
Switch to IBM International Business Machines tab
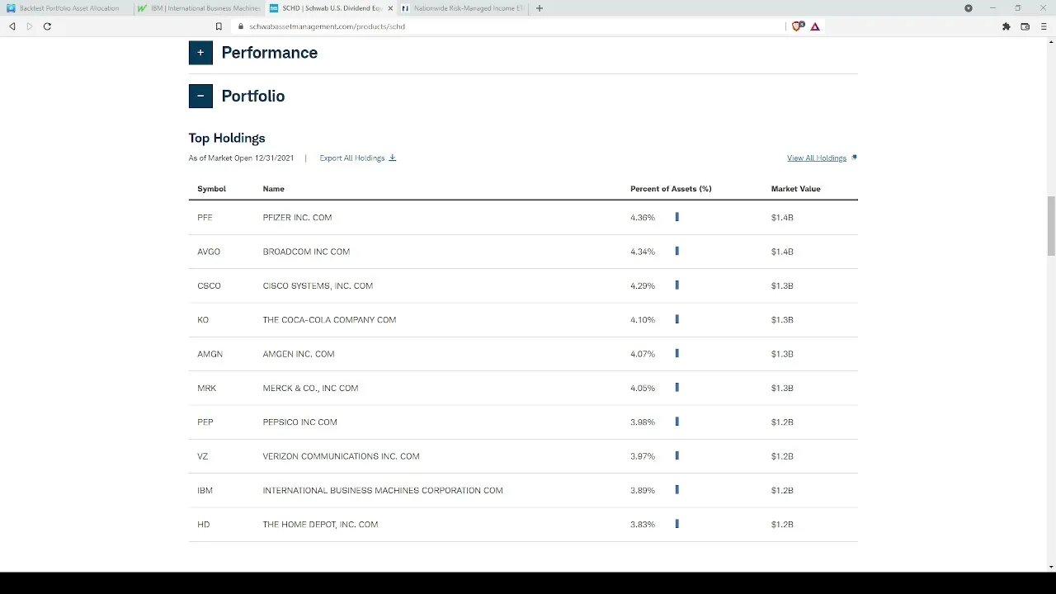point(199,8)
